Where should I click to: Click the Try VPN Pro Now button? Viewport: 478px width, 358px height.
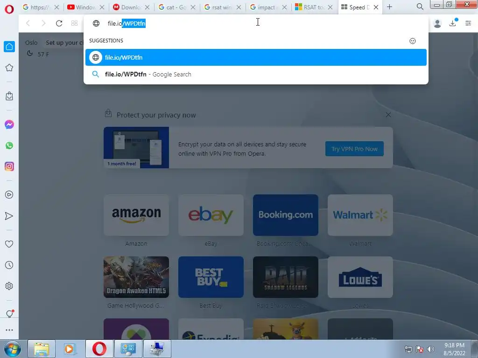click(x=354, y=149)
